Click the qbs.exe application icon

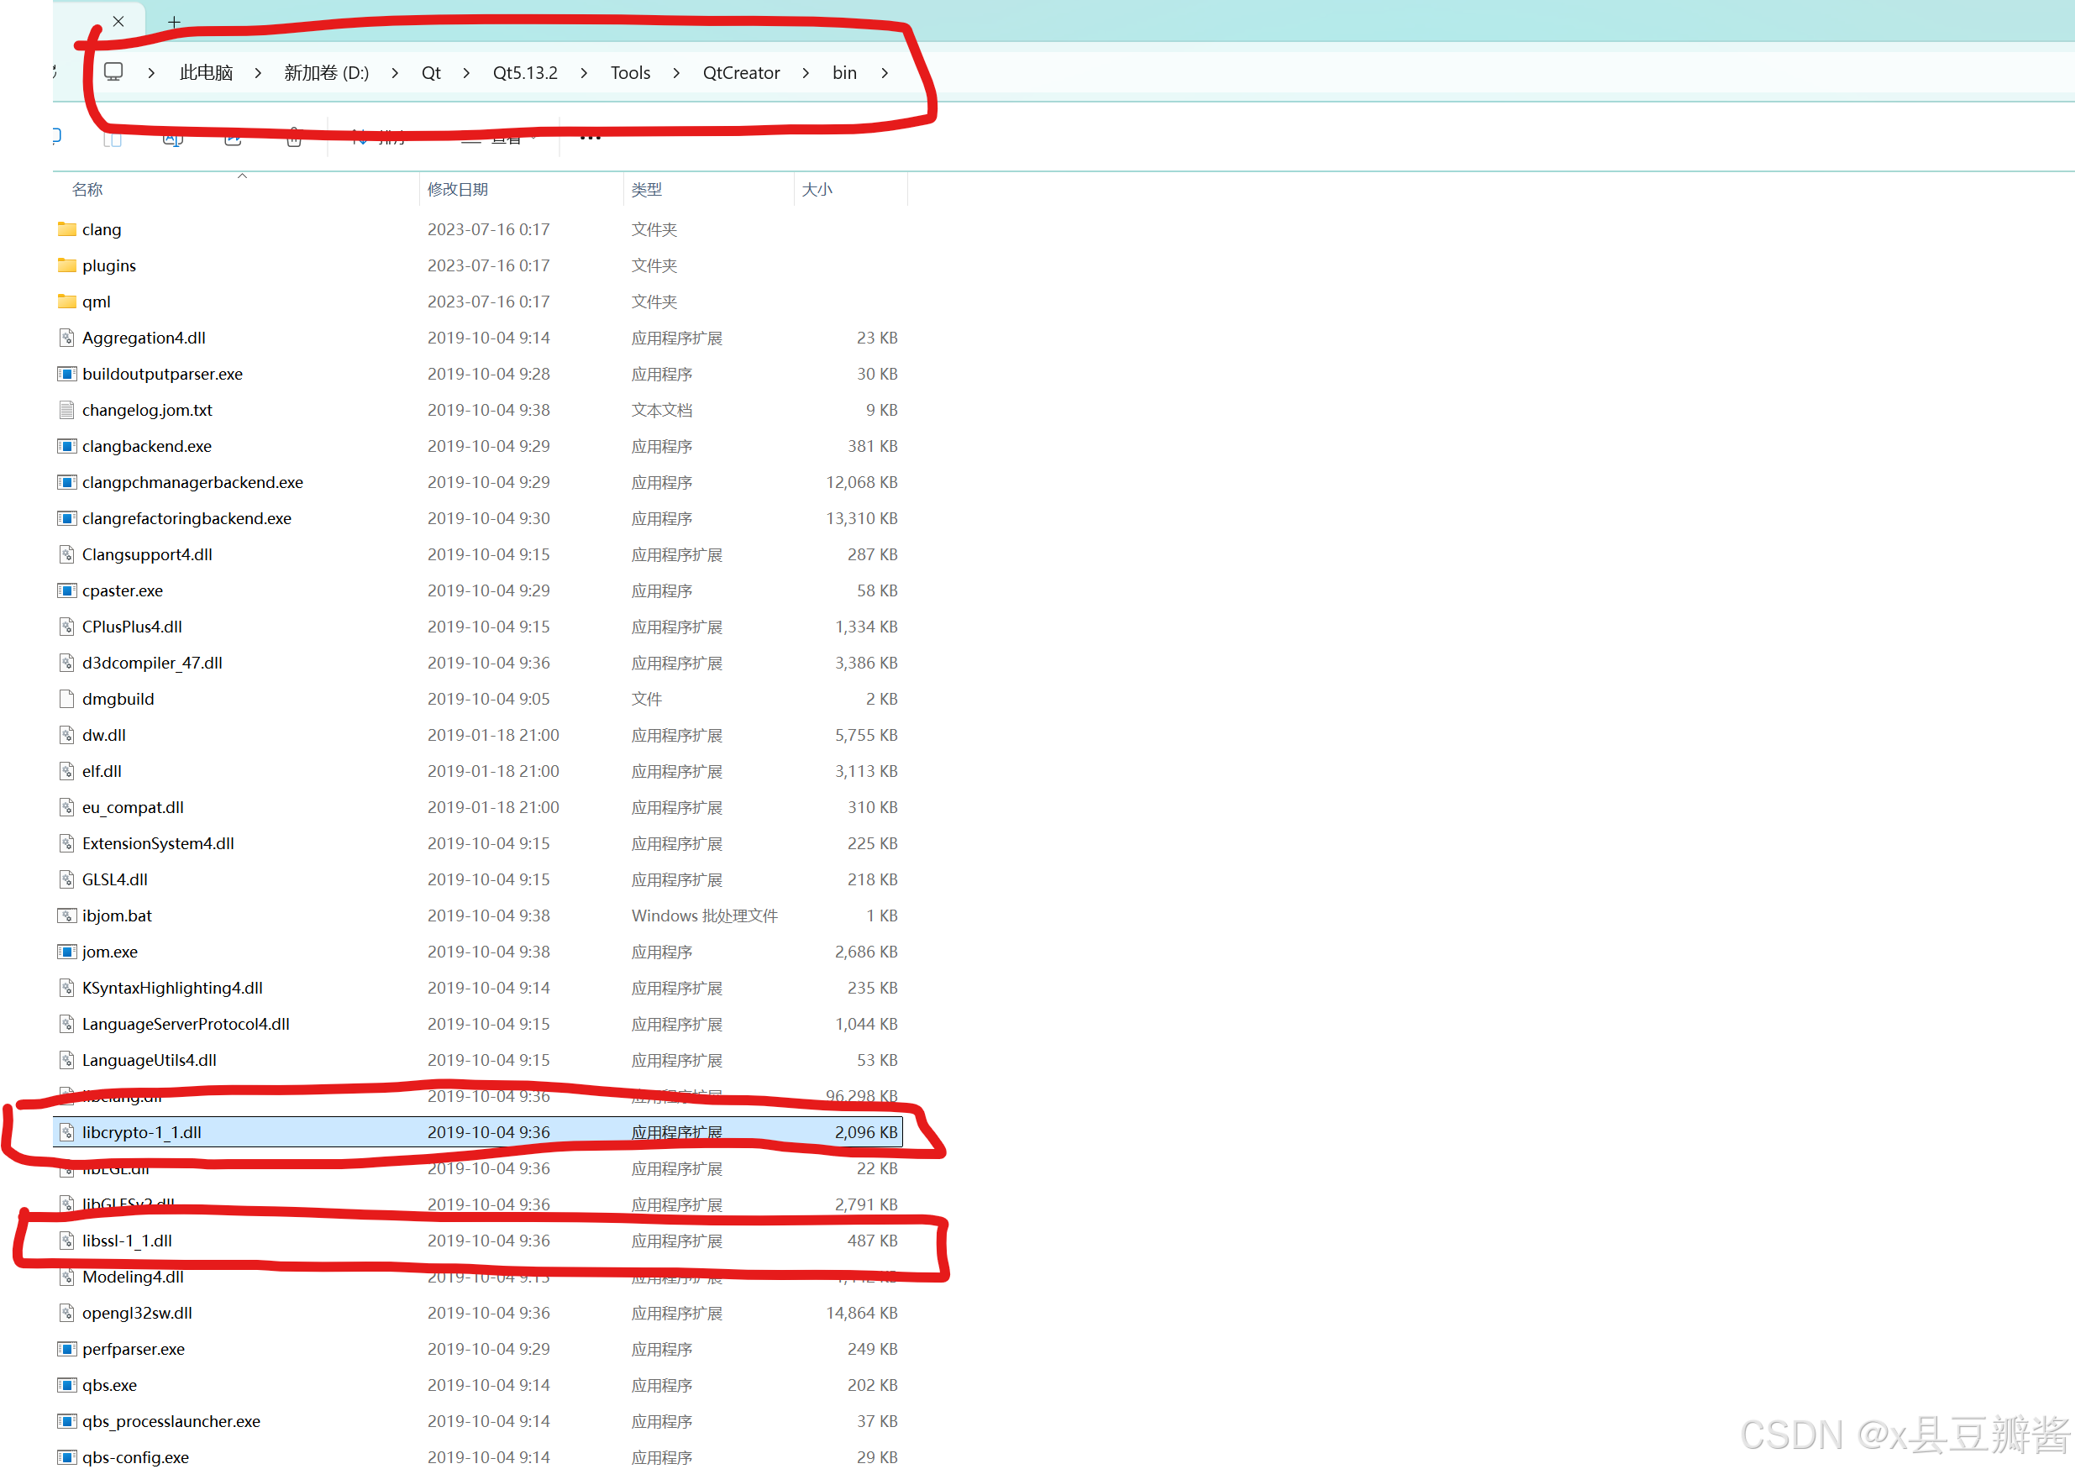tap(67, 1385)
